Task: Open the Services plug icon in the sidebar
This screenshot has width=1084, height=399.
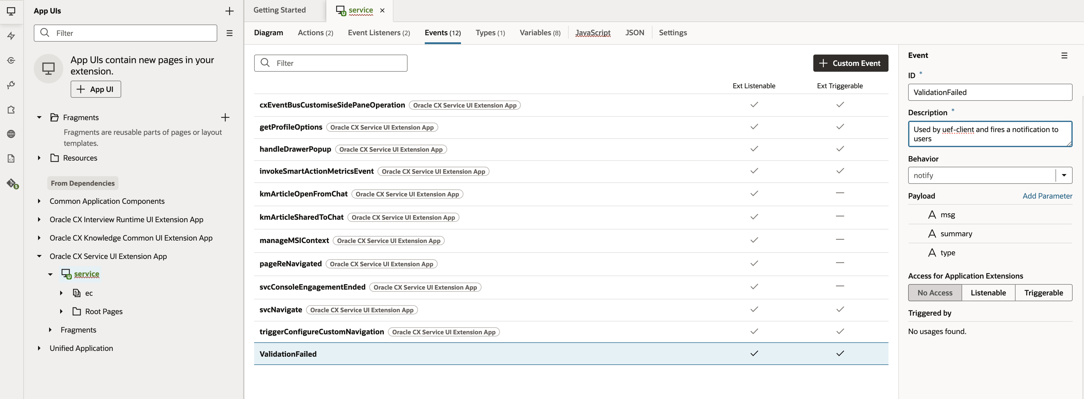Action: coord(11,85)
